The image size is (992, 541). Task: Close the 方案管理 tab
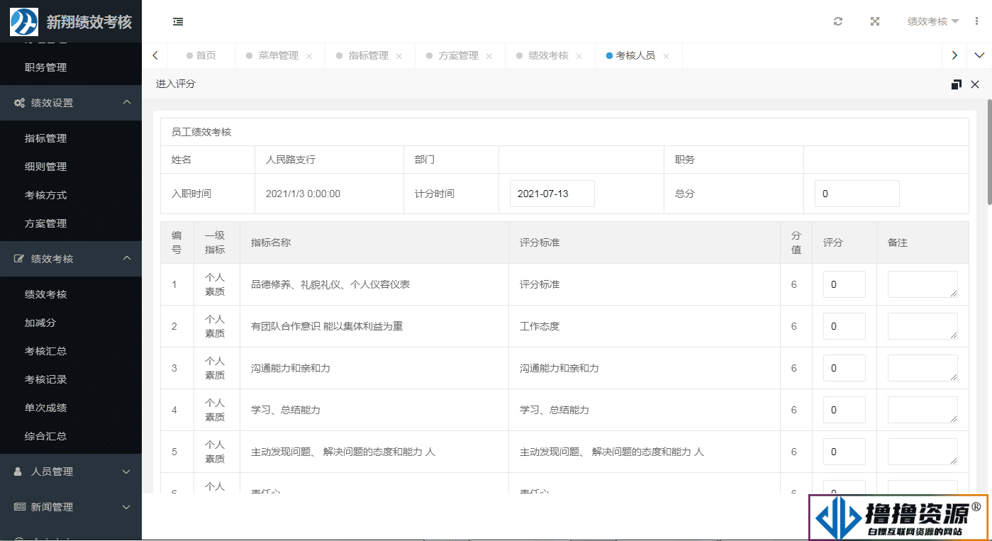[x=489, y=56]
